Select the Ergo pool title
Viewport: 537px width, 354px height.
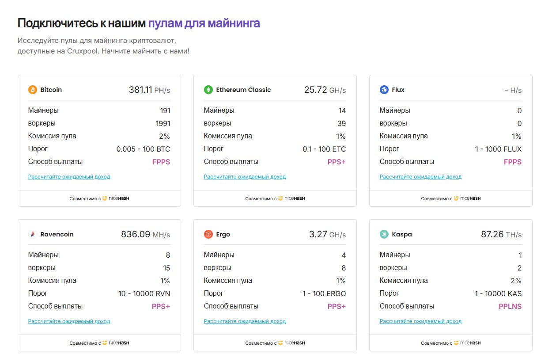point(223,234)
